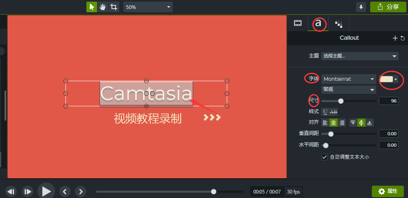Click the top-center handle of callout box
Viewport: 408px width, 198px height.
click(146, 81)
